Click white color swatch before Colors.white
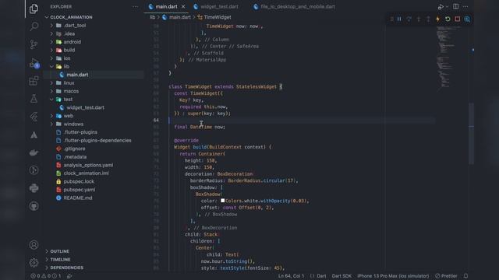 [x=223, y=201]
